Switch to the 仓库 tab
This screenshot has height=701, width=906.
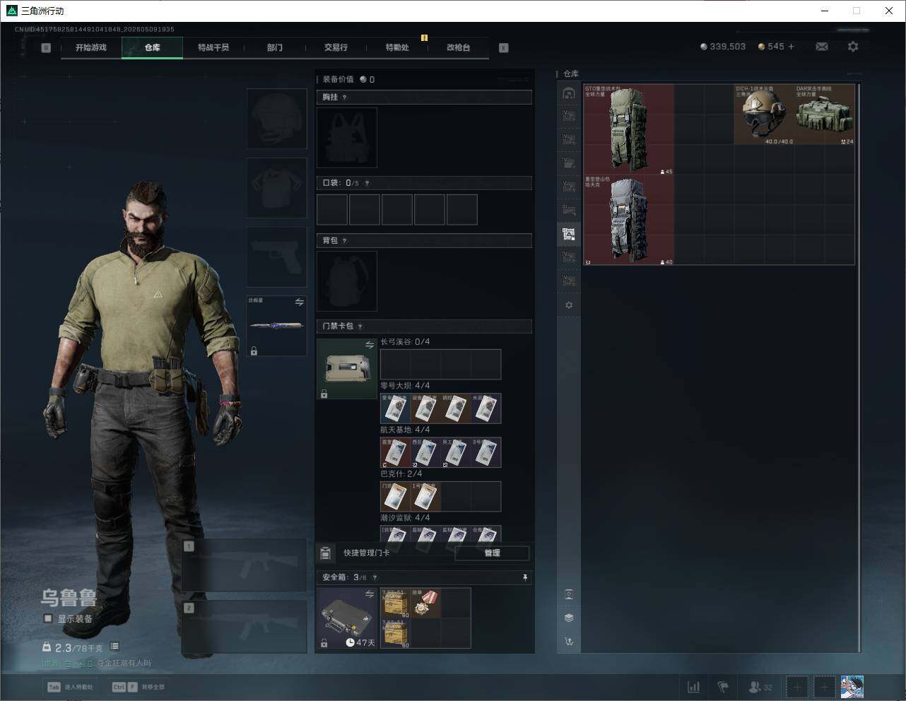click(x=153, y=47)
